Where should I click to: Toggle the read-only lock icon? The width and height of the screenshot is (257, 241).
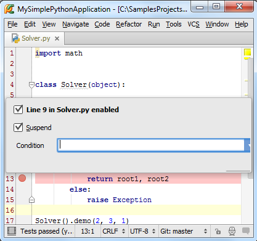[x=218, y=231]
